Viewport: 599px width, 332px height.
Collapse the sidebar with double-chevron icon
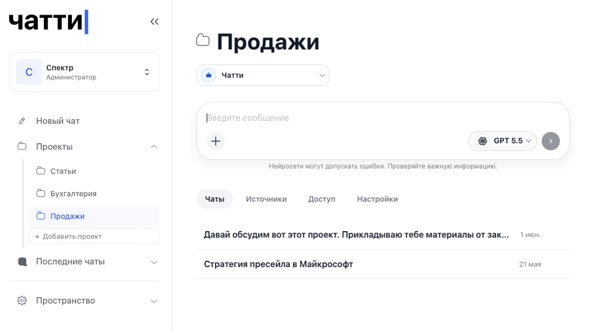click(155, 22)
